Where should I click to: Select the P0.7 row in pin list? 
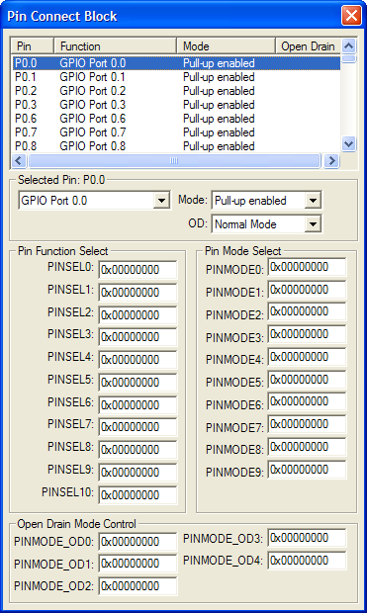(x=176, y=132)
